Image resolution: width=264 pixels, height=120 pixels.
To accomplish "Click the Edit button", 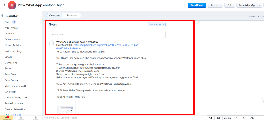I will 230,5.
